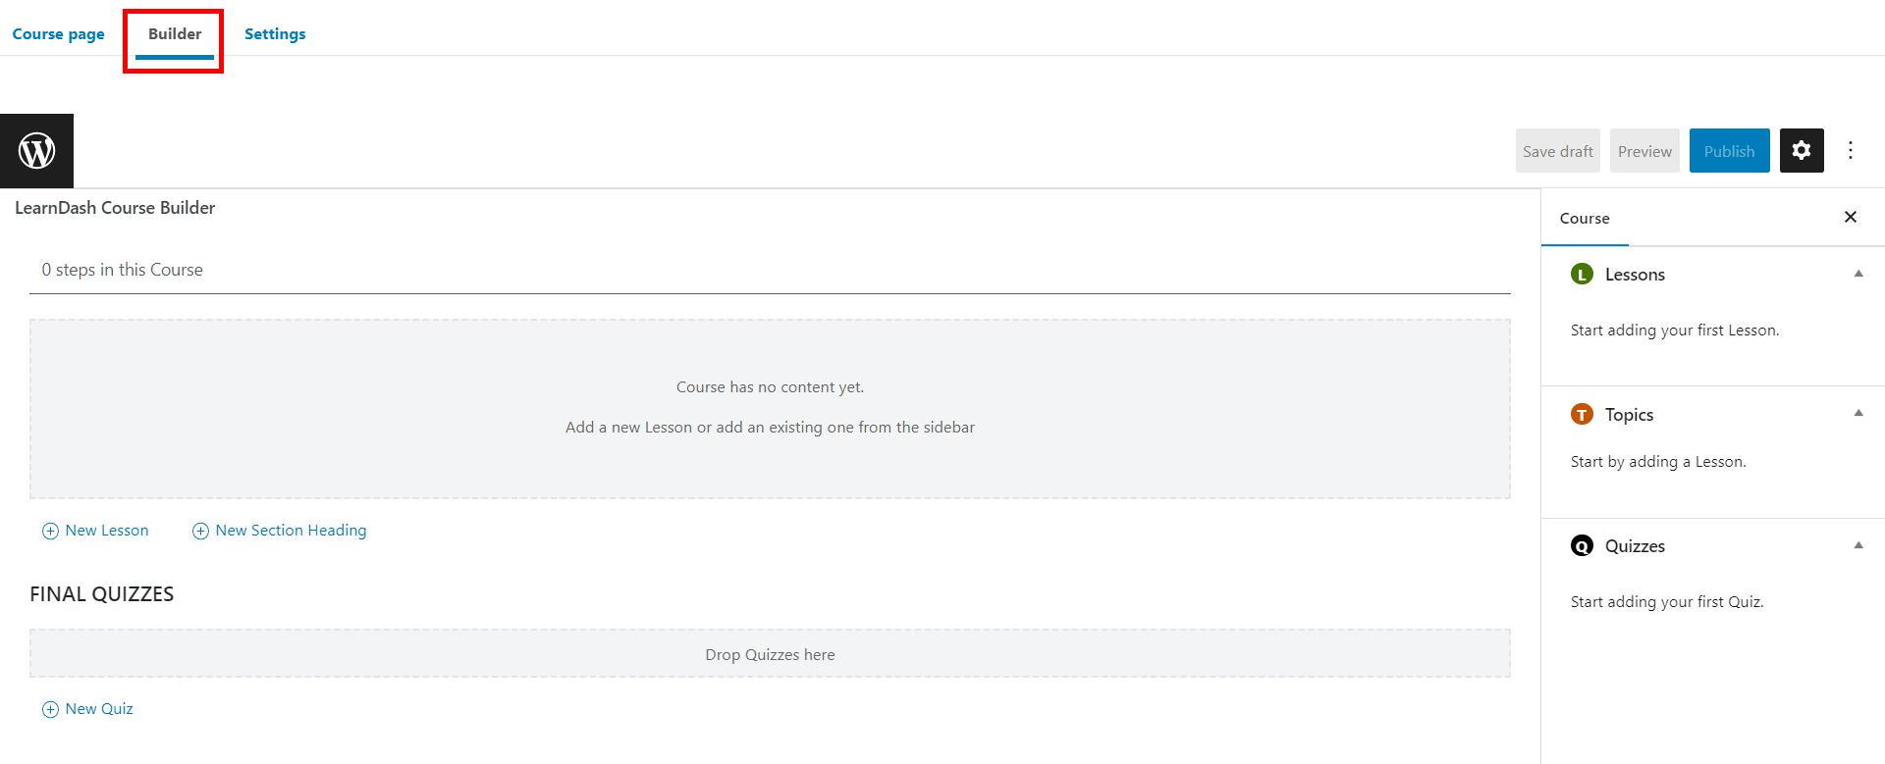The height and width of the screenshot is (764, 1885).
Task: Click the LearnDash Course Builder title
Action: pyautogui.click(x=115, y=208)
